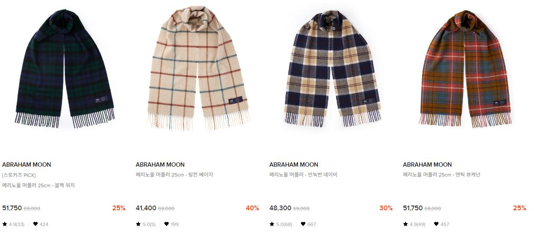This screenshot has width=534, height=244.
Task: Click star rating 5.0(68) icon
Action: [272, 224]
